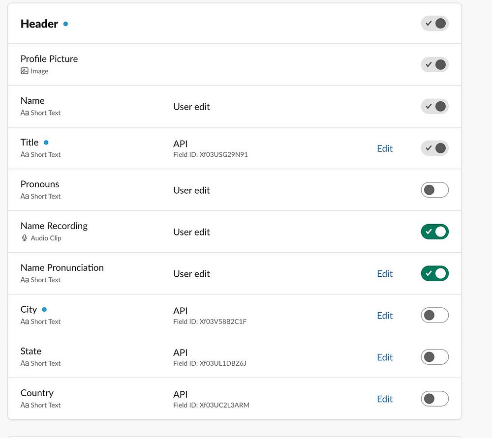Click the Header section toggle
The height and width of the screenshot is (438, 492).
[434, 24]
